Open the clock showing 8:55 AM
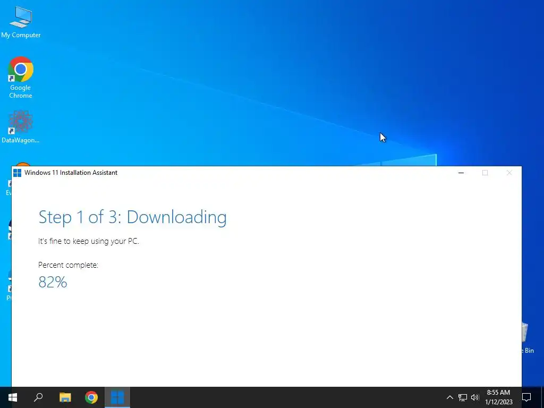This screenshot has width=544, height=408. (498, 397)
